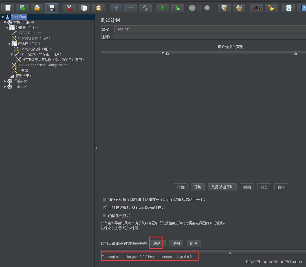Open search with binoculars icon
The width and height of the screenshot is (306, 267).
(257, 8)
